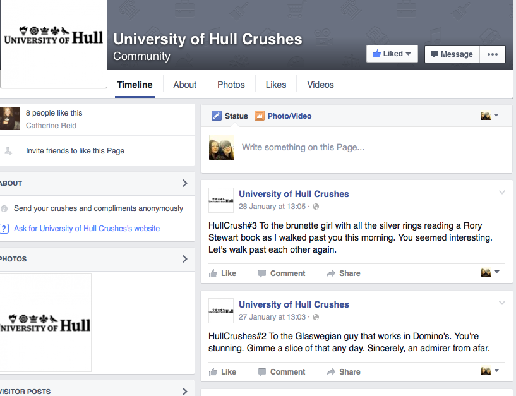
Task: Toggle the Liked button on the page
Action: pos(392,54)
